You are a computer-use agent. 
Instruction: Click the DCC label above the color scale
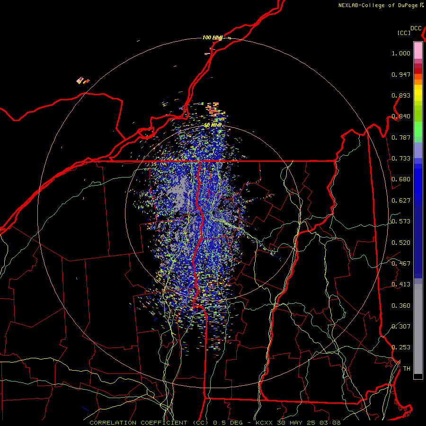click(x=416, y=28)
